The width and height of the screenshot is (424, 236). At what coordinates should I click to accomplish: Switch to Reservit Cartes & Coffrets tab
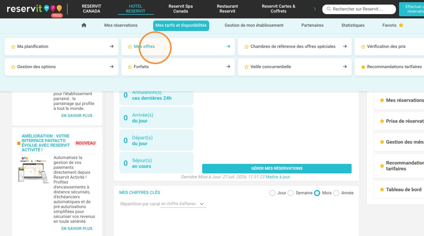(279, 9)
